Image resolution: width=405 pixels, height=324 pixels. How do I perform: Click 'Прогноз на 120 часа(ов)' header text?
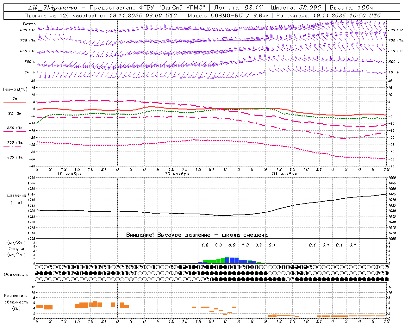click(x=61, y=16)
